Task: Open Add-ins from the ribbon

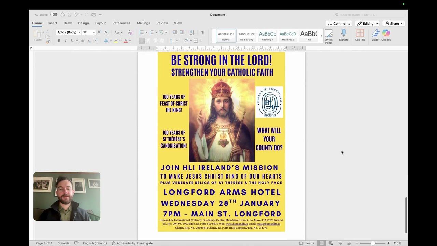Action: point(360,35)
